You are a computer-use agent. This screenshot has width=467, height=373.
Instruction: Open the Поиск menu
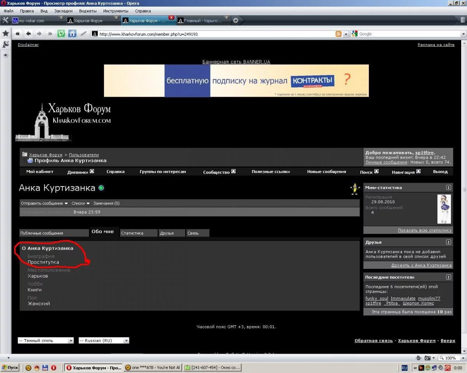(369, 171)
